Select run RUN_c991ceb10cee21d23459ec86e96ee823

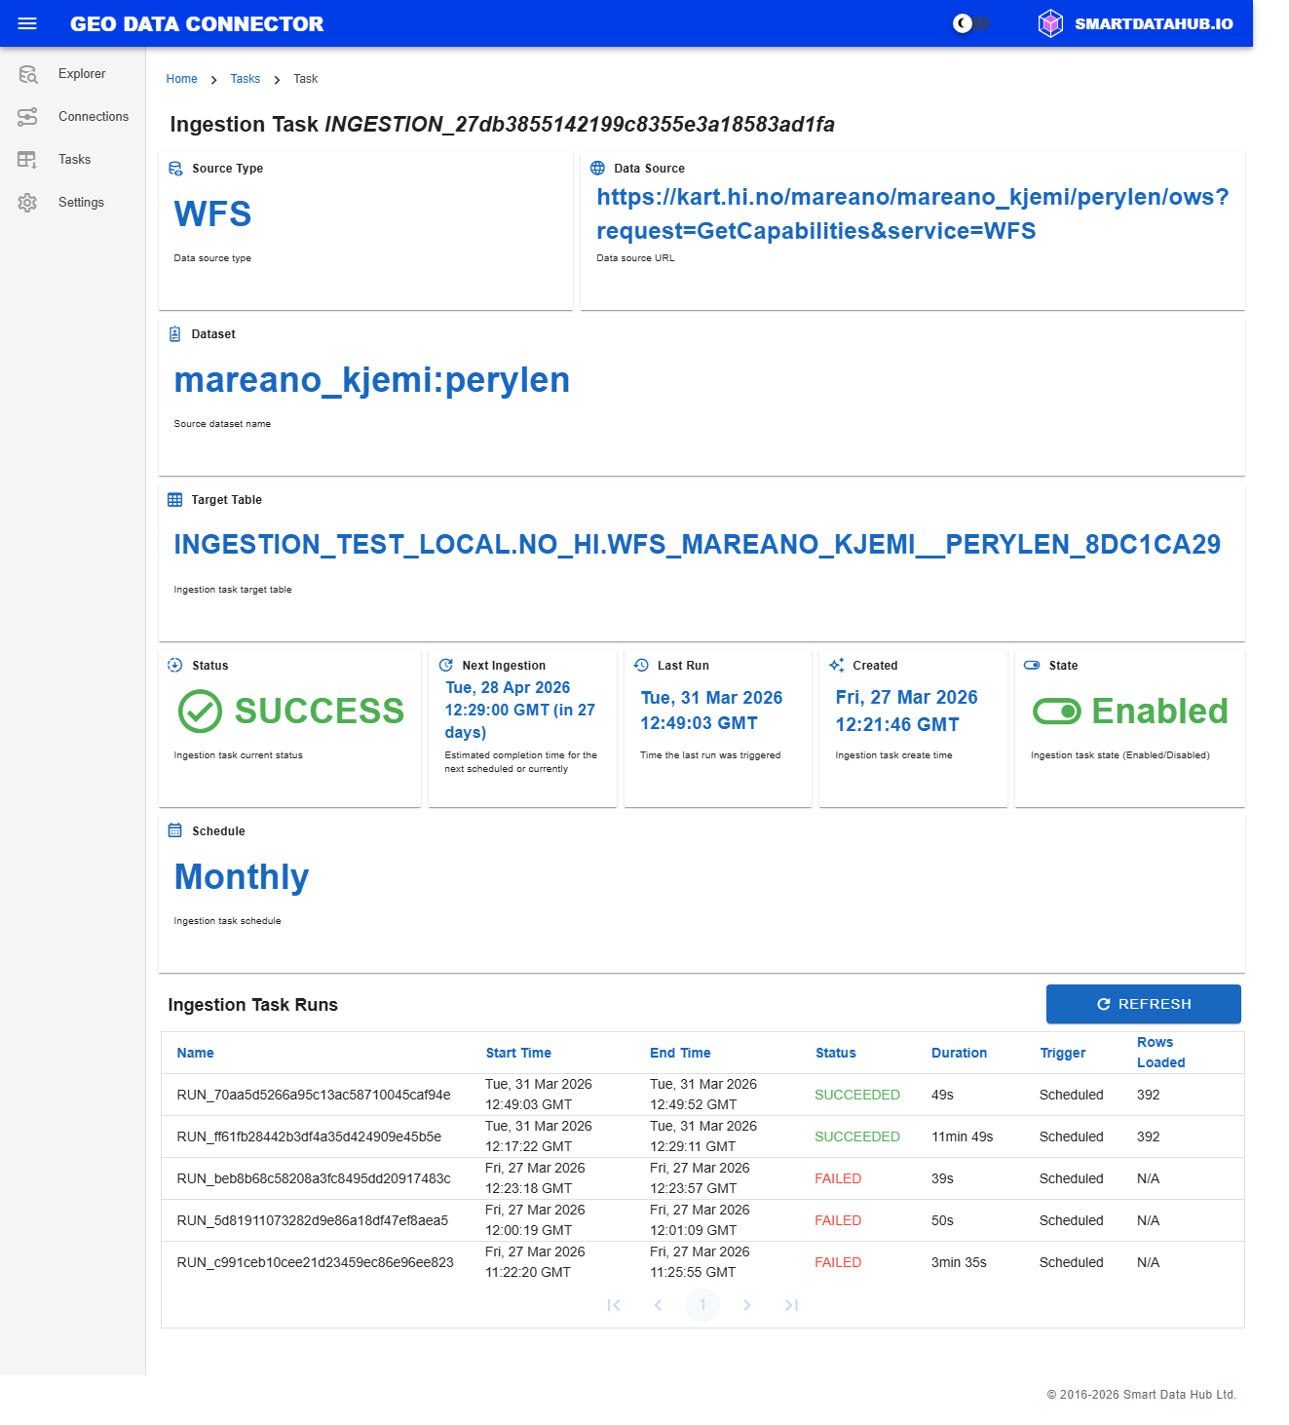pyautogui.click(x=315, y=1262)
